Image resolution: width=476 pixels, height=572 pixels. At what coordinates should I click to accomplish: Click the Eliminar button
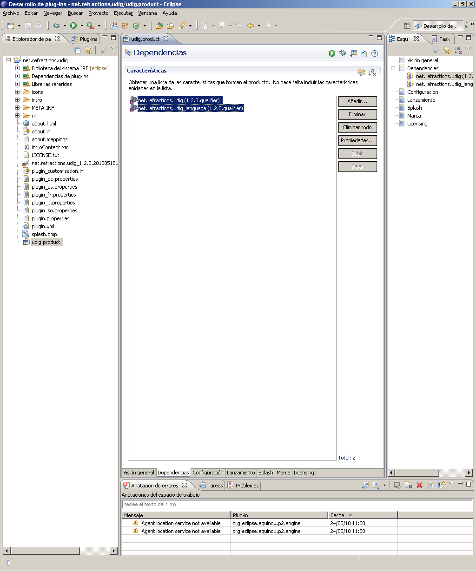click(357, 114)
